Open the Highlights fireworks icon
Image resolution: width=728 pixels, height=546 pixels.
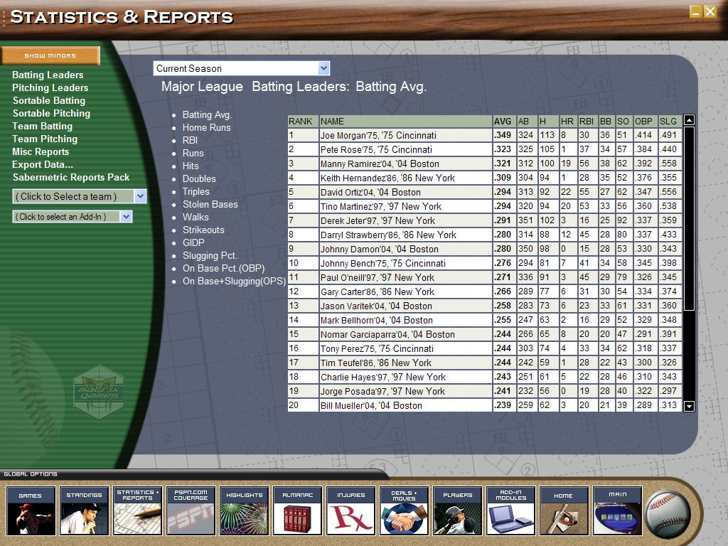tap(245, 510)
